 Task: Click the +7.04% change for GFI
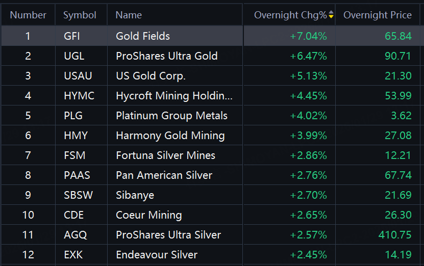(x=308, y=36)
